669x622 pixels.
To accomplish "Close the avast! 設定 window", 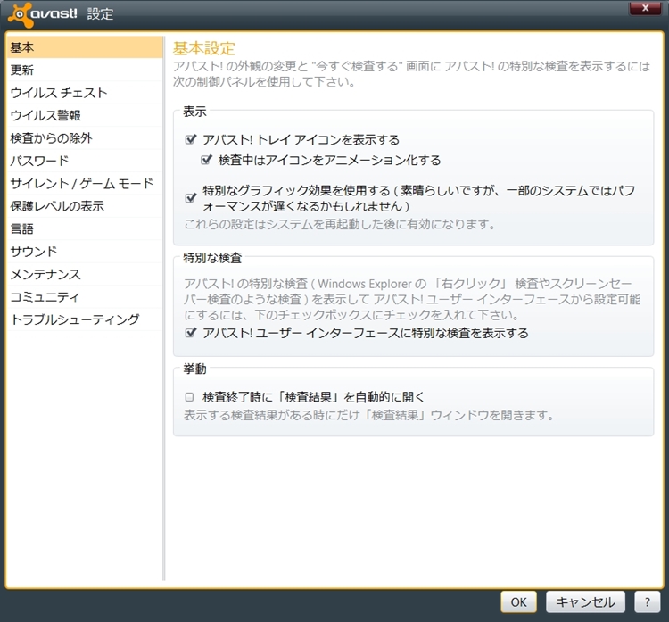I will 645,8.
